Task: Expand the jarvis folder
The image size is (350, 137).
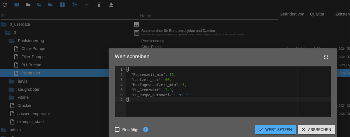Action: 12,81
